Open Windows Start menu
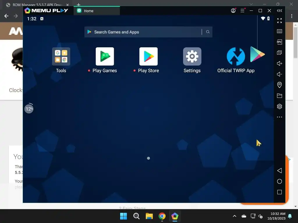The height and width of the screenshot is (223, 298). click(x=123, y=216)
